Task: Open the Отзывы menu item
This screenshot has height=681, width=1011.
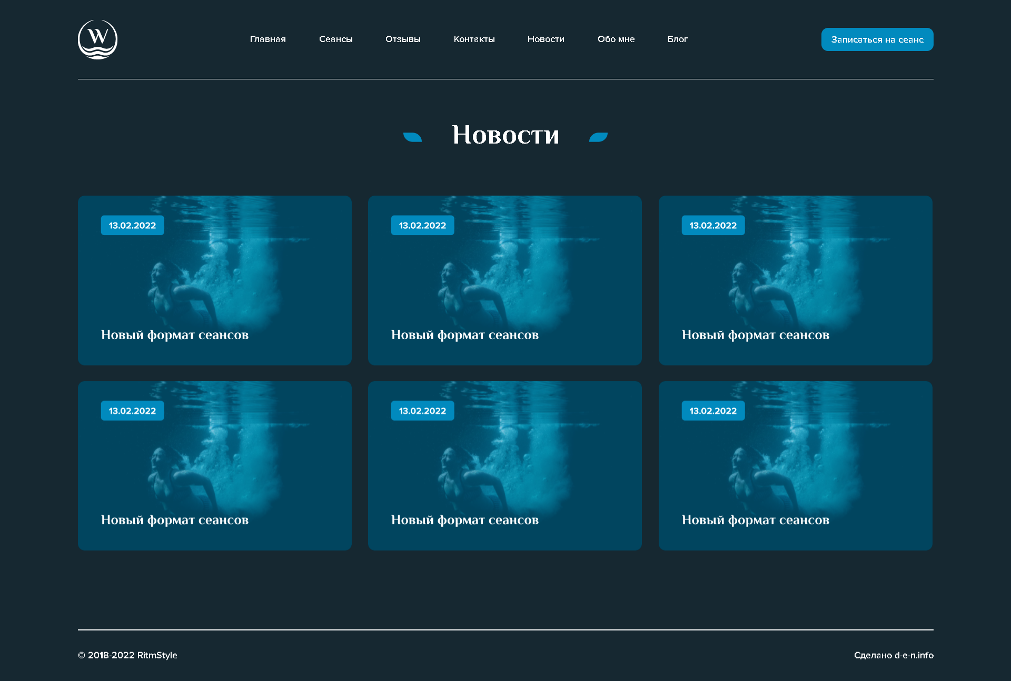Action: coord(403,39)
